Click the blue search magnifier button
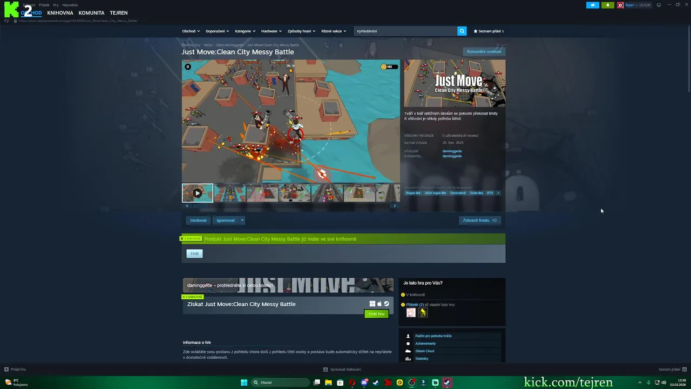This screenshot has width=691, height=389. [x=462, y=31]
